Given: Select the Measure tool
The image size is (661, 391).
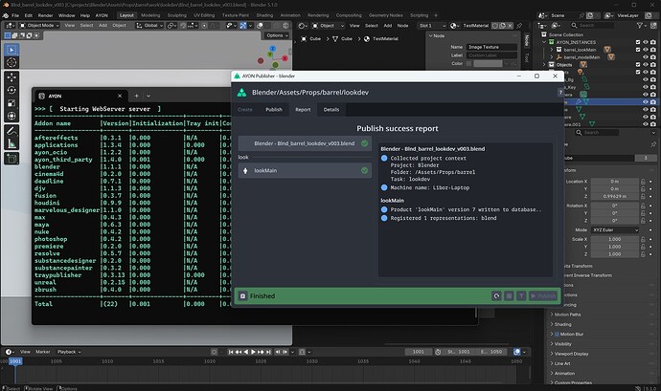Looking at the screenshot, I should click(11, 144).
